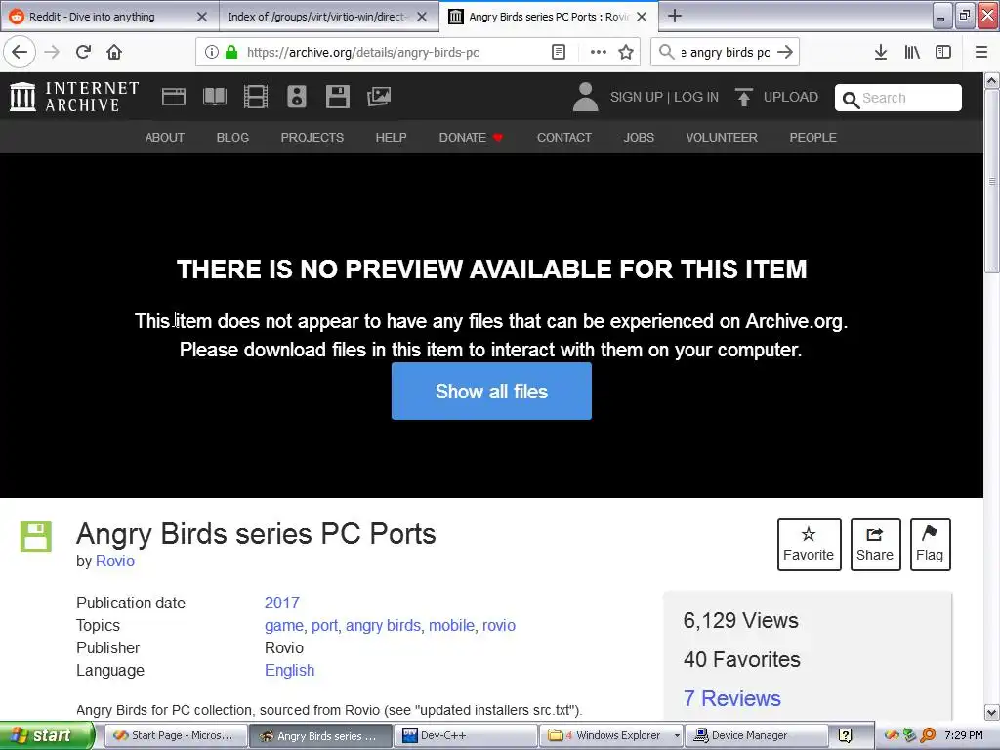Viewport: 1000px width, 750px height.
Task: Open the HELP menu item
Action: coord(391,137)
